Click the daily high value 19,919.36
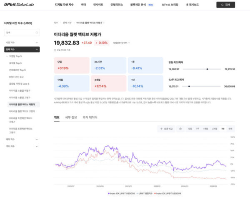The width and height of the screenshot is (250, 203). click(x=230, y=69)
